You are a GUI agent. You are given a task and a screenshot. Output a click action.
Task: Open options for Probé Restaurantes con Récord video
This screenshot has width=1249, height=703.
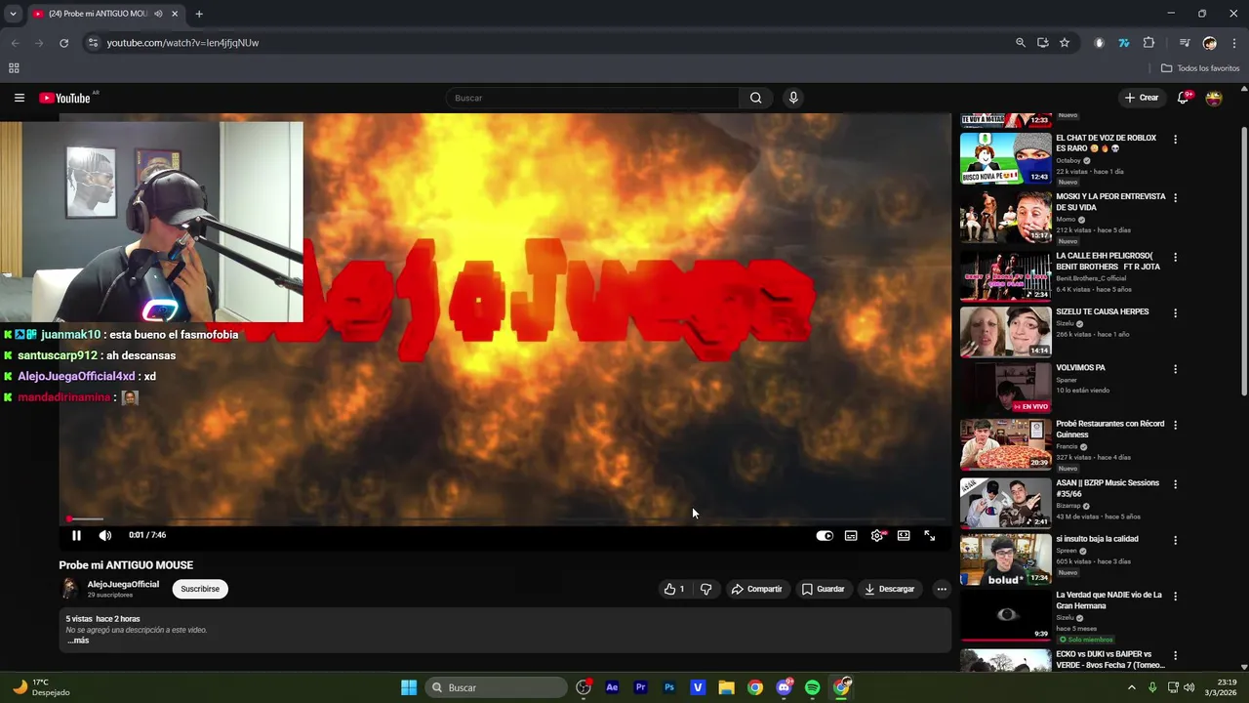click(1175, 425)
